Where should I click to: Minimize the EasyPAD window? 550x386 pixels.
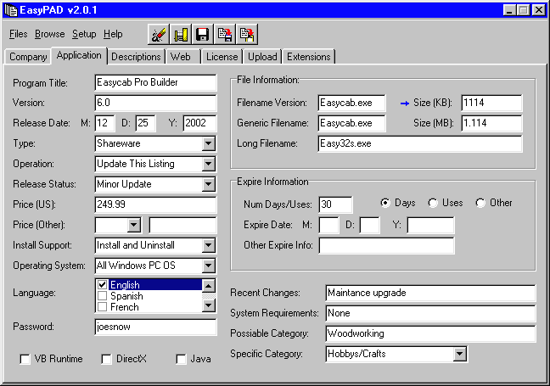coord(510,10)
